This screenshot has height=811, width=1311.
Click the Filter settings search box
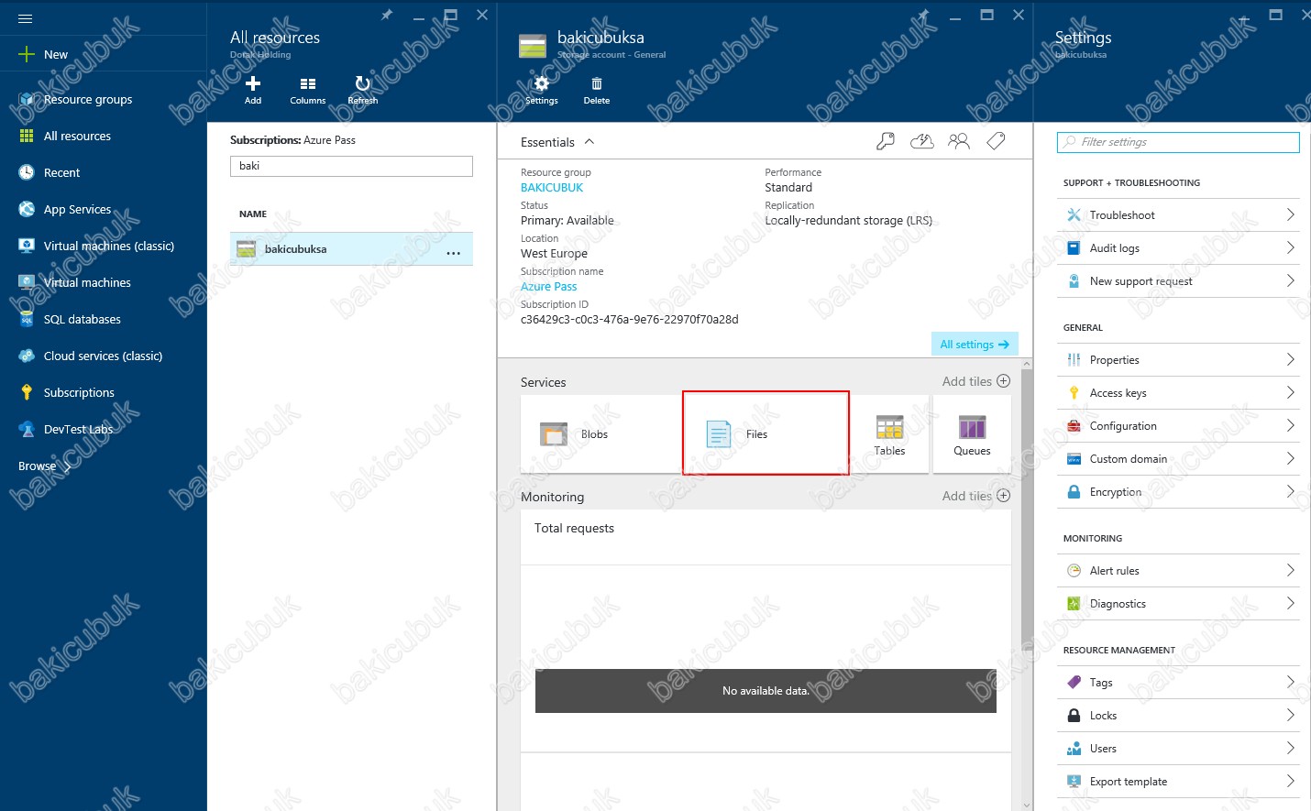(1178, 142)
